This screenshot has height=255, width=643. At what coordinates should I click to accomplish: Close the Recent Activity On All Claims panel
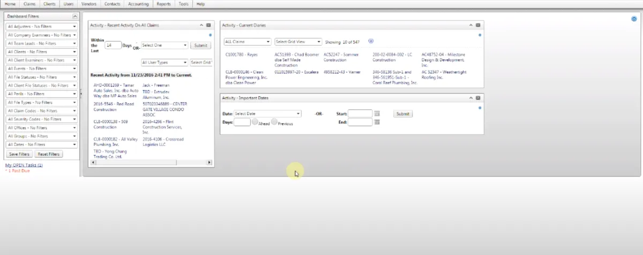coord(208,25)
